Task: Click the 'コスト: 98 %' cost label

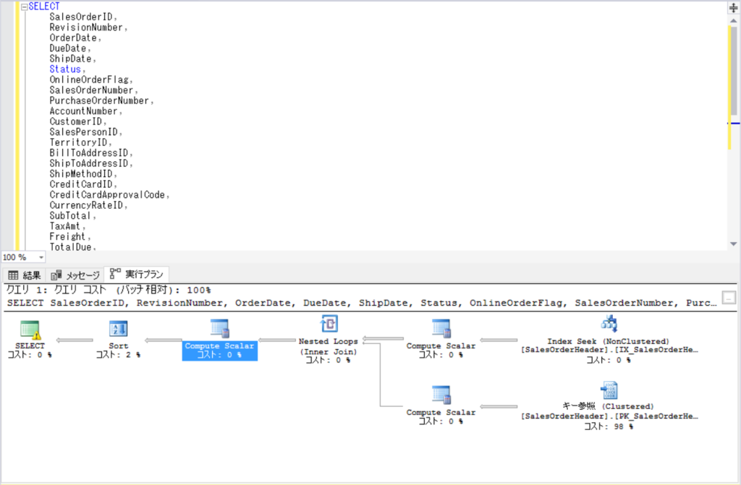Action: click(609, 426)
